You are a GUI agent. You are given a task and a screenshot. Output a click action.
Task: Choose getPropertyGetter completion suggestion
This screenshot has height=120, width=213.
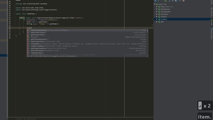[87, 48]
